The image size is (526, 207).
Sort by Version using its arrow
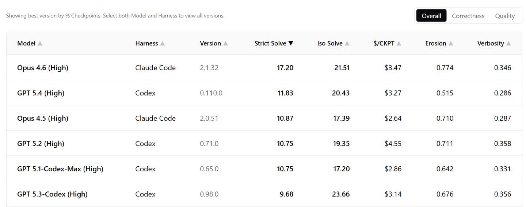click(226, 44)
